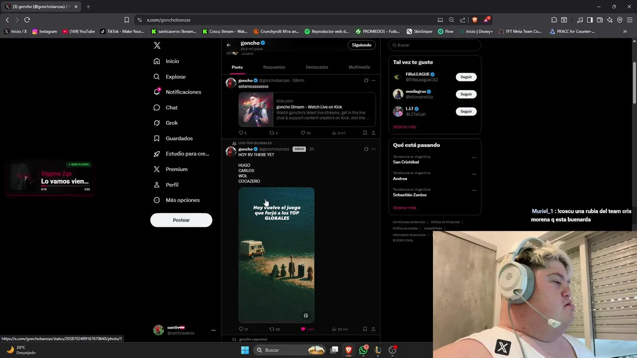
Task: Open more options on HOY RV THERE YET post
Action: pos(373,149)
